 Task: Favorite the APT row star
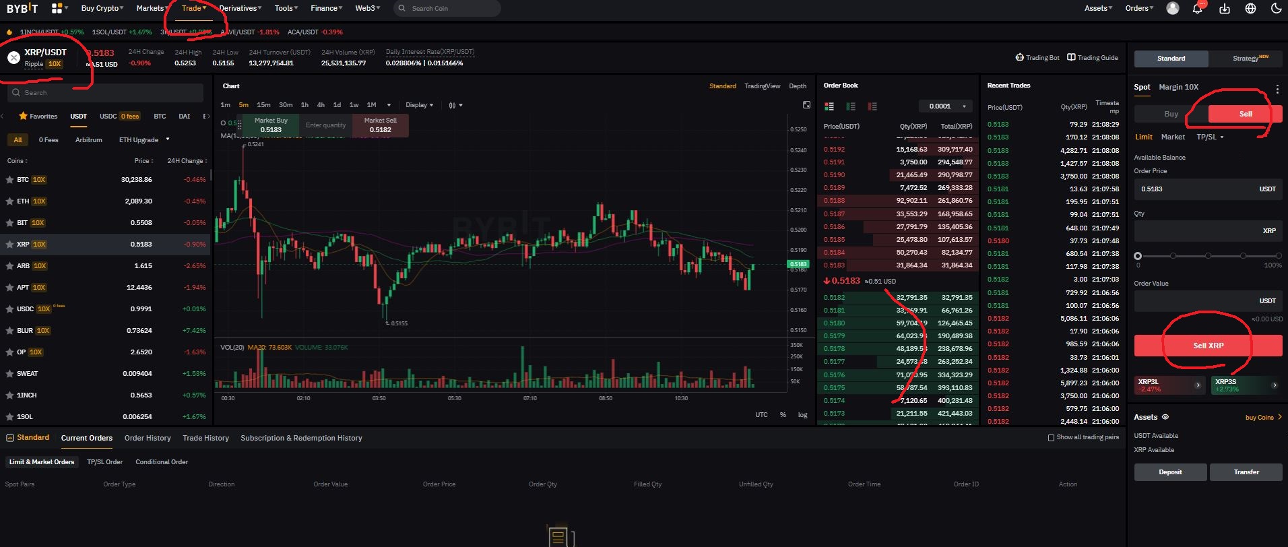pyautogui.click(x=9, y=288)
